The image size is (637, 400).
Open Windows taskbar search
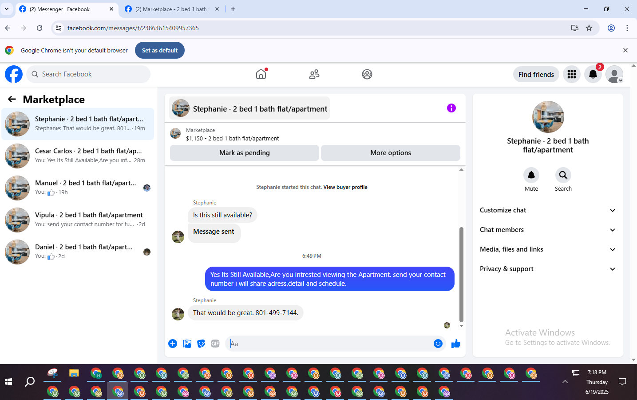30,382
